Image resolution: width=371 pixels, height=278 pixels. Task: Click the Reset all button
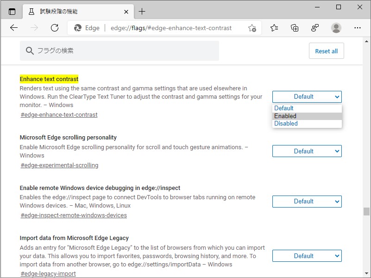click(326, 51)
